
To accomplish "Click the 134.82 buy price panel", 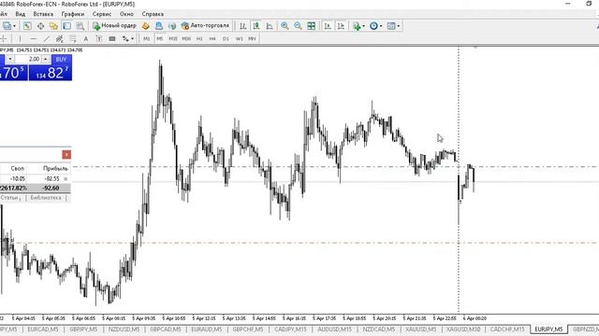I will (x=50, y=73).
